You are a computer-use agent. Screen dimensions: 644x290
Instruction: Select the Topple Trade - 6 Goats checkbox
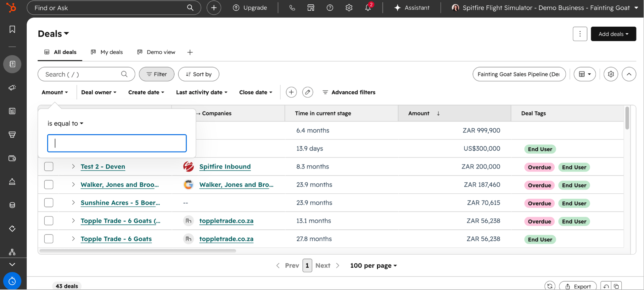click(49, 239)
